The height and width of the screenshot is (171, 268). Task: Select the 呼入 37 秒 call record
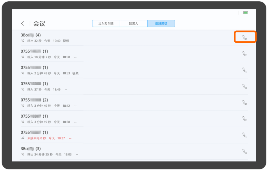97,86
